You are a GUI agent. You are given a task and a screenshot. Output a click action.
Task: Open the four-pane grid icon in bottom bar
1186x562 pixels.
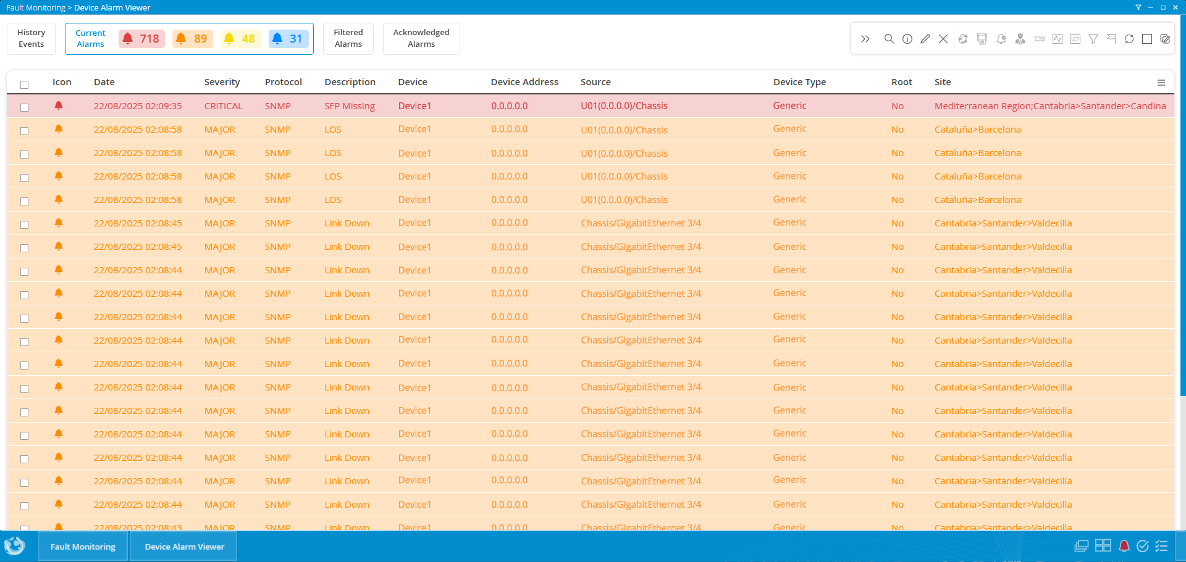[x=1103, y=546]
